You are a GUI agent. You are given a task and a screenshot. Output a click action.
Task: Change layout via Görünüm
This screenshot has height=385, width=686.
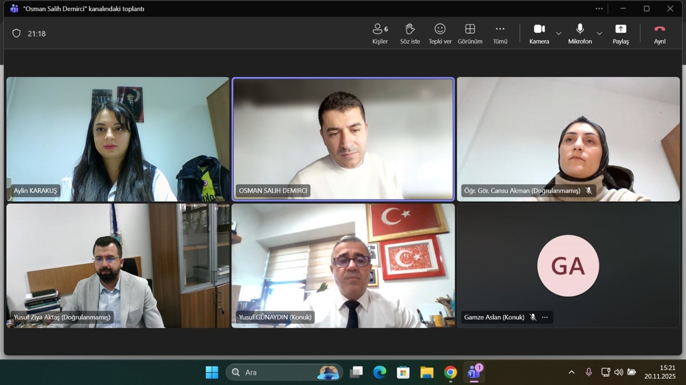470,33
